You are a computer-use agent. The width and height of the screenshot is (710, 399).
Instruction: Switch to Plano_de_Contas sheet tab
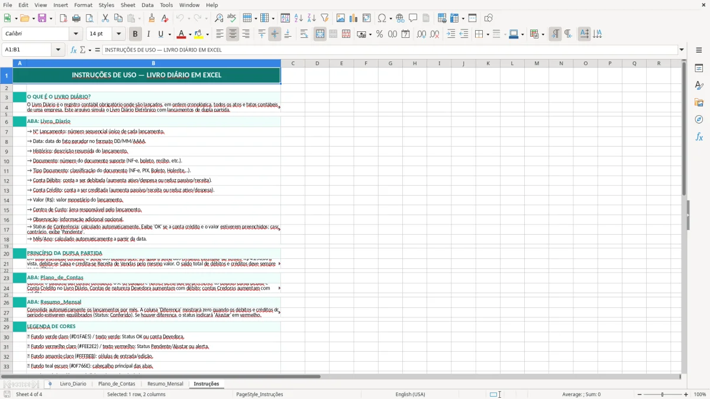[x=117, y=384]
